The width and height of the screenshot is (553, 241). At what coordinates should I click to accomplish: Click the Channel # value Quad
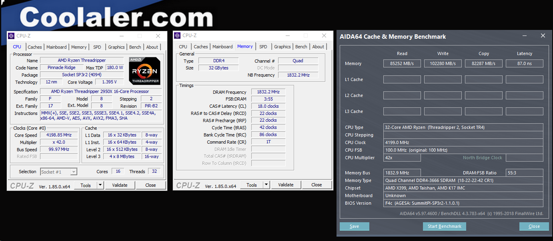pos(298,61)
